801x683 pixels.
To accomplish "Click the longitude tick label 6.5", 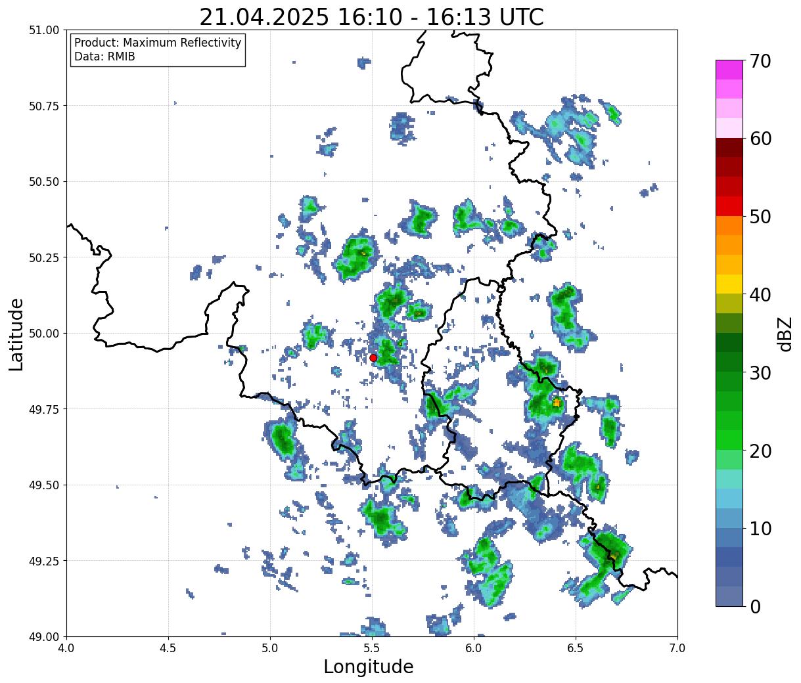I will (576, 648).
